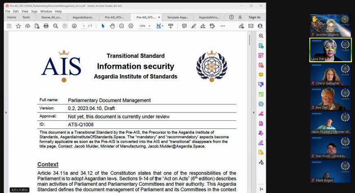Open the notifications bell icon
The image size is (355, 193).
[240, 17]
